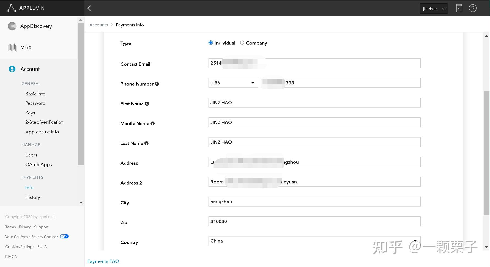The image size is (490, 267).
Task: Click the Account profile icon
Action: click(x=12, y=69)
